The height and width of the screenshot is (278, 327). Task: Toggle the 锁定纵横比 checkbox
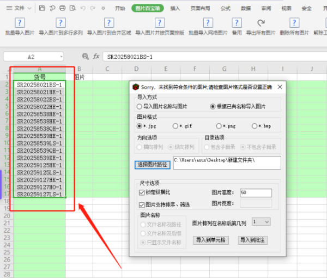[141, 192]
